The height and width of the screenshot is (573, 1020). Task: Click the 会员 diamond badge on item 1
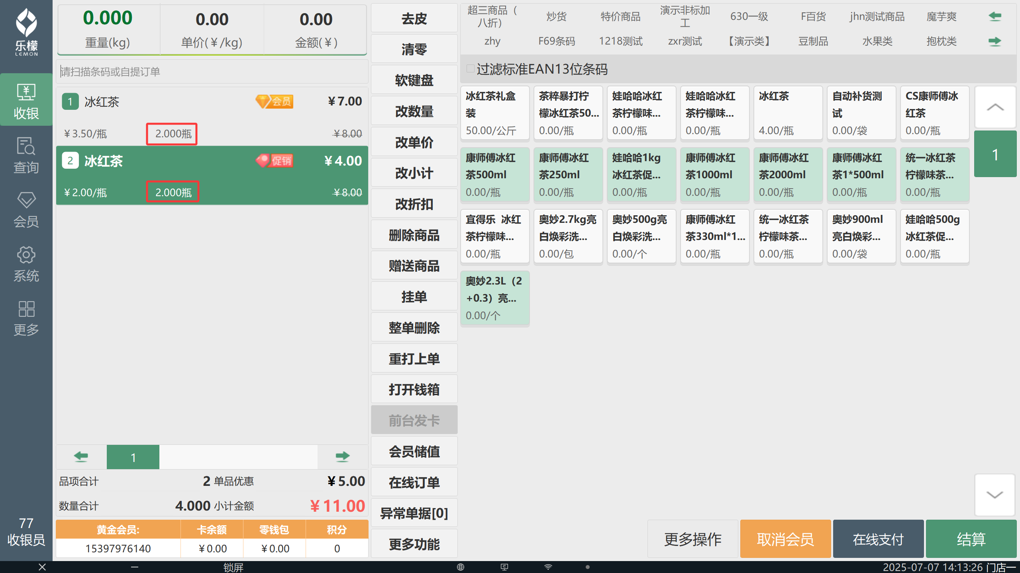click(274, 101)
